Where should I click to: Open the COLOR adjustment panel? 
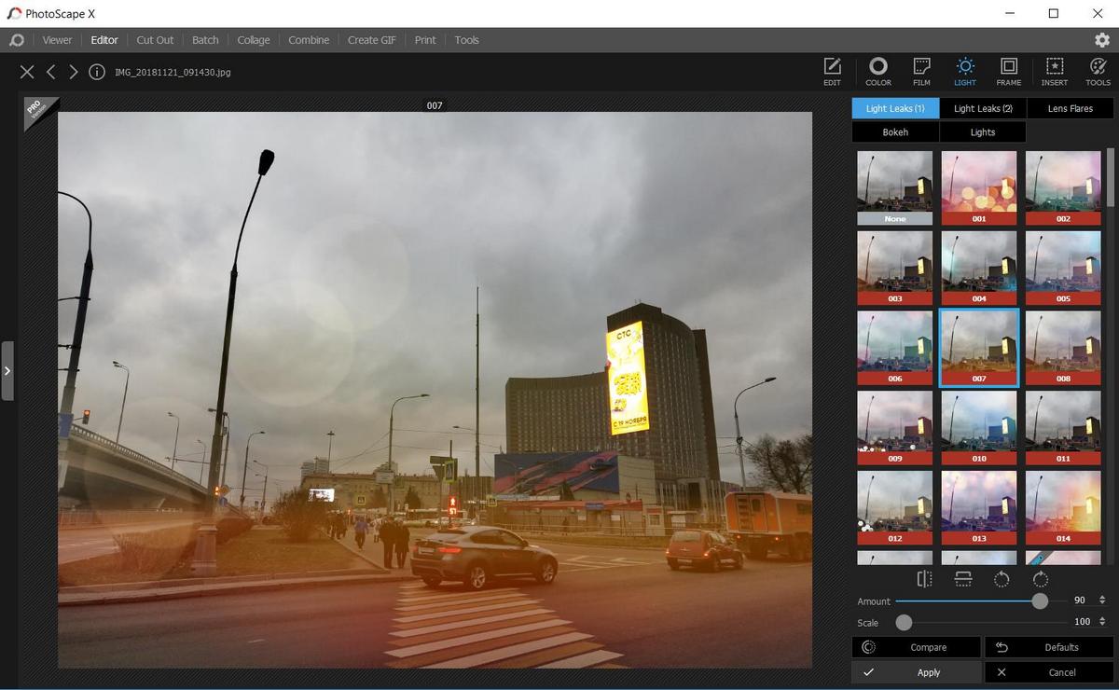click(x=877, y=71)
